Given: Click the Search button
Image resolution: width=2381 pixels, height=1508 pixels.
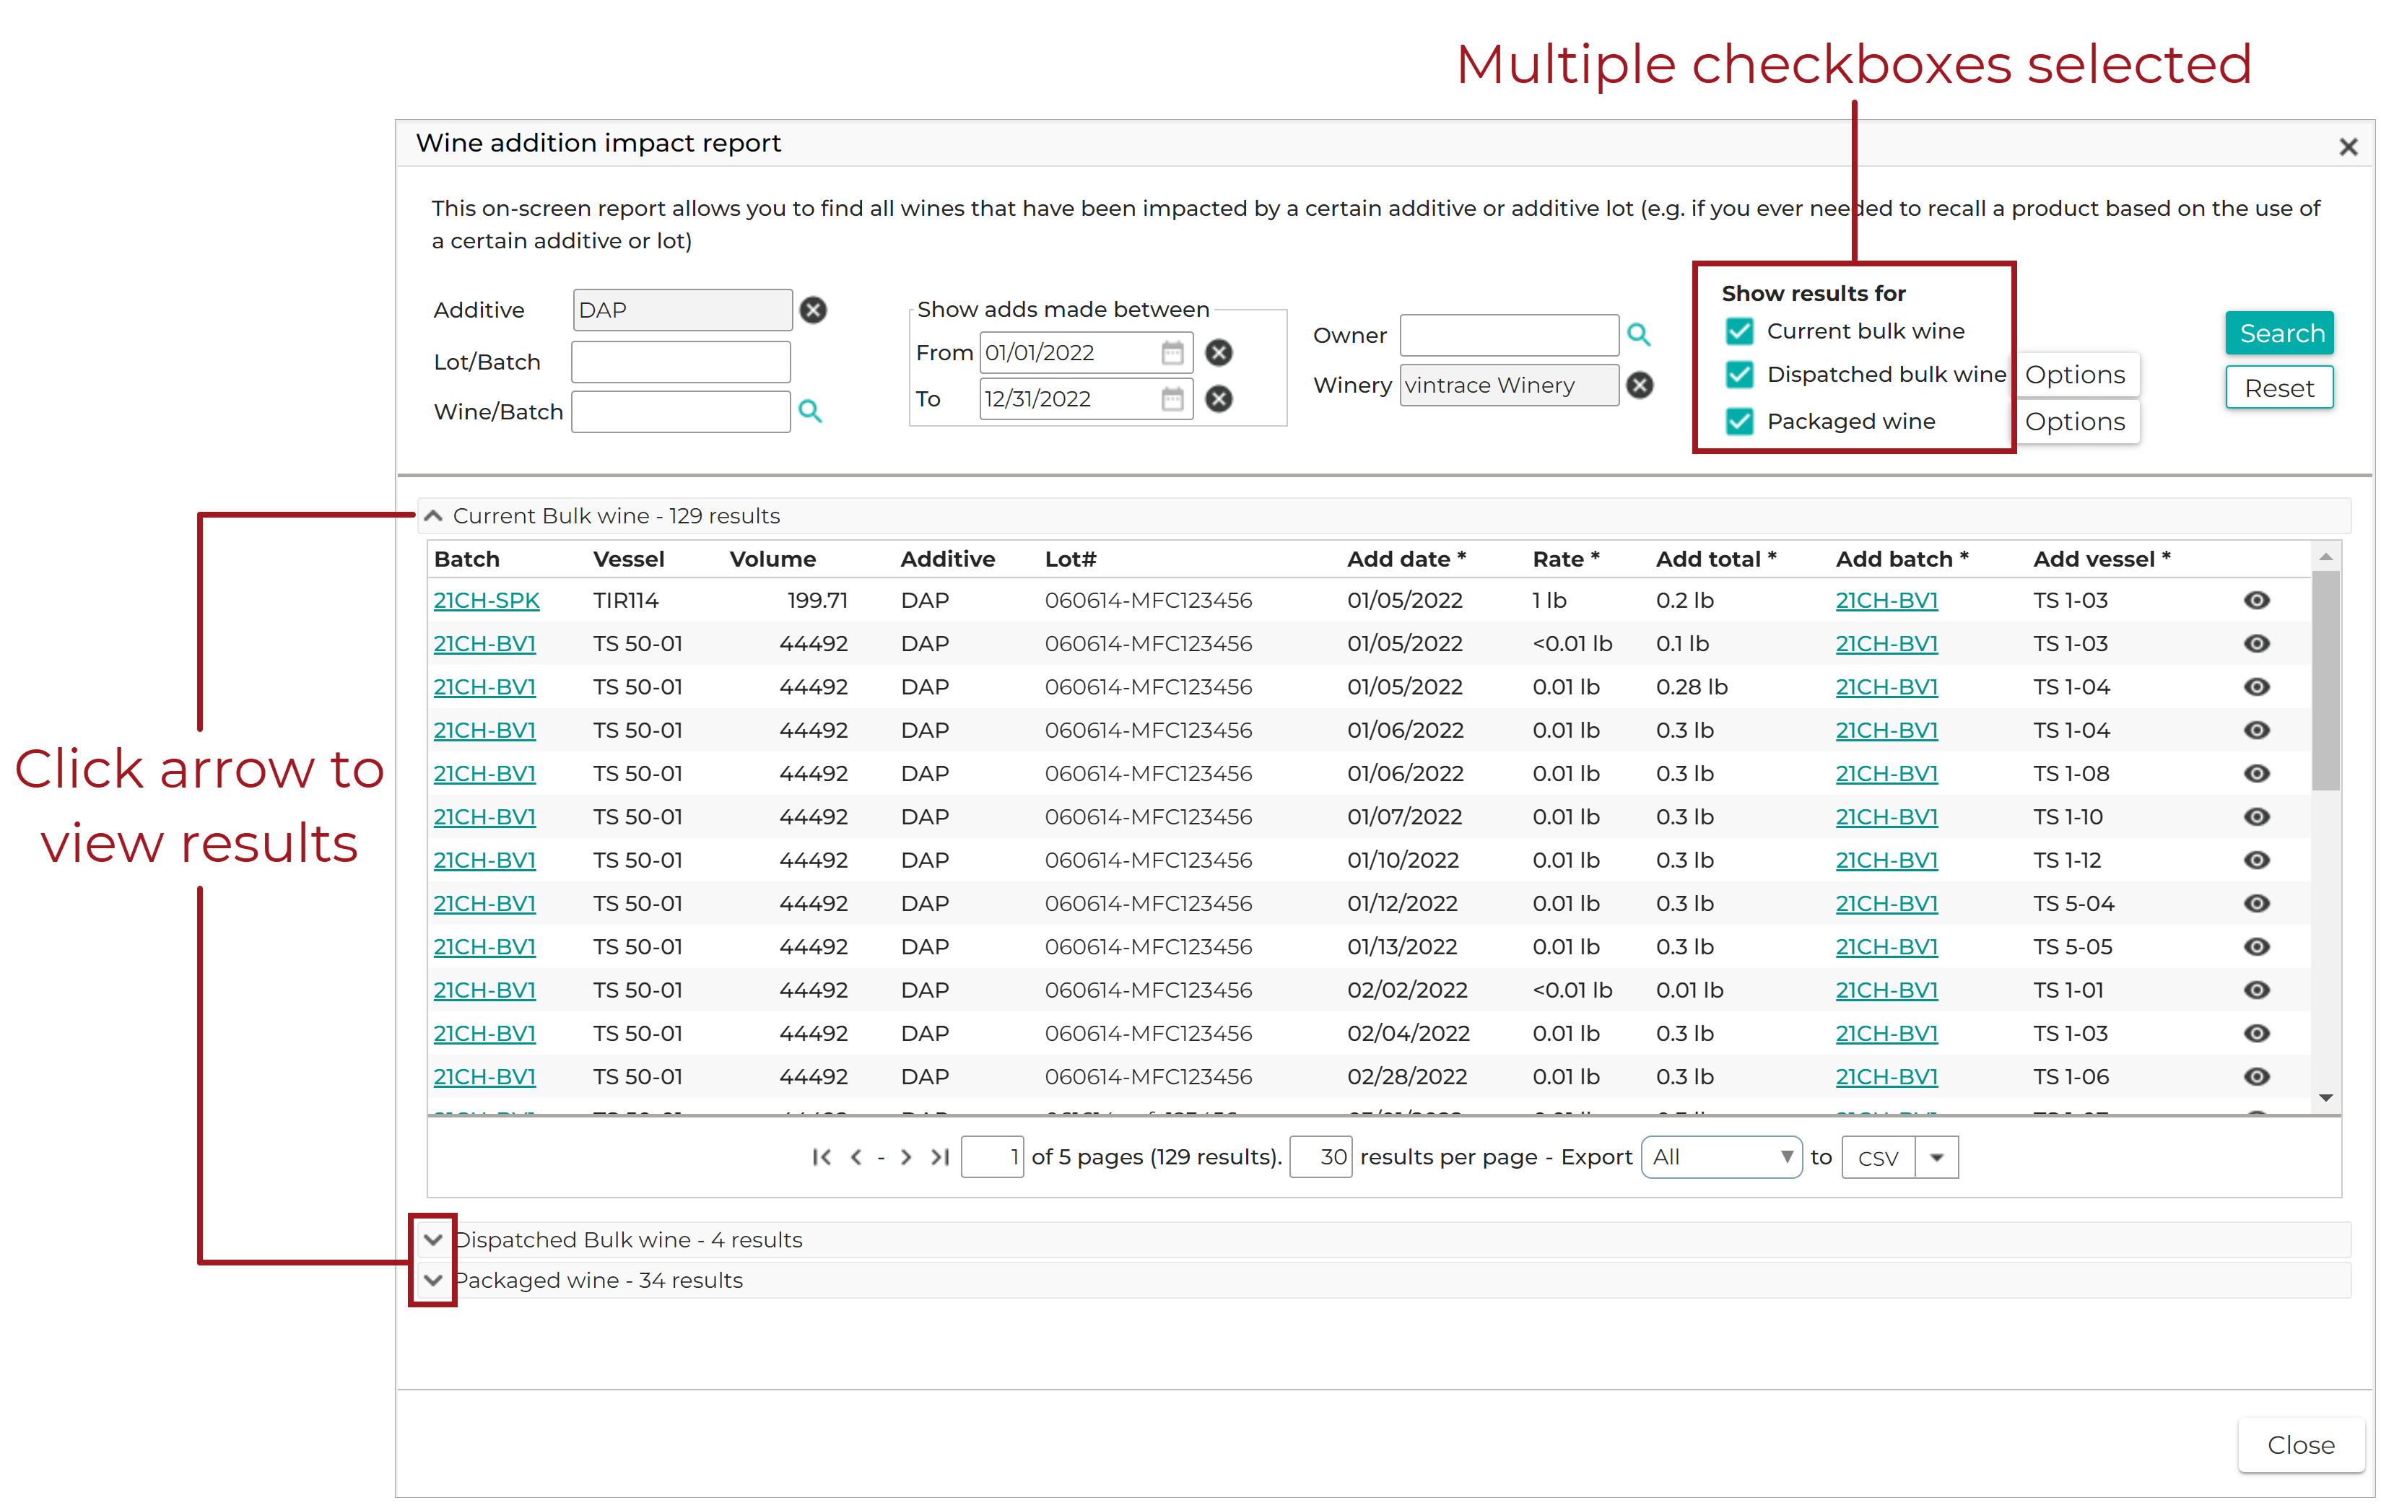Looking at the screenshot, I should pyautogui.click(x=2279, y=334).
